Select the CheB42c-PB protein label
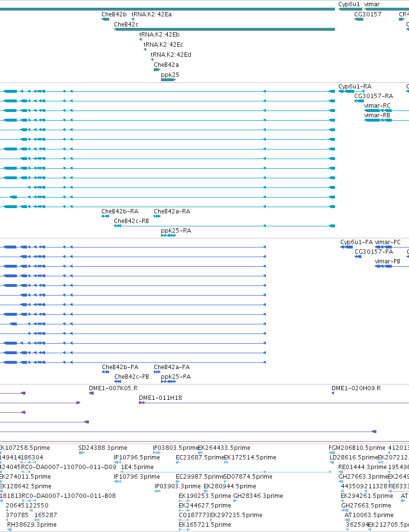409x532 pixels. tap(132, 377)
